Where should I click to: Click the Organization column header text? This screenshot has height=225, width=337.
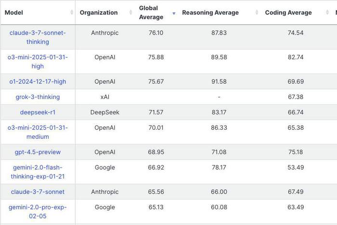[99, 13]
